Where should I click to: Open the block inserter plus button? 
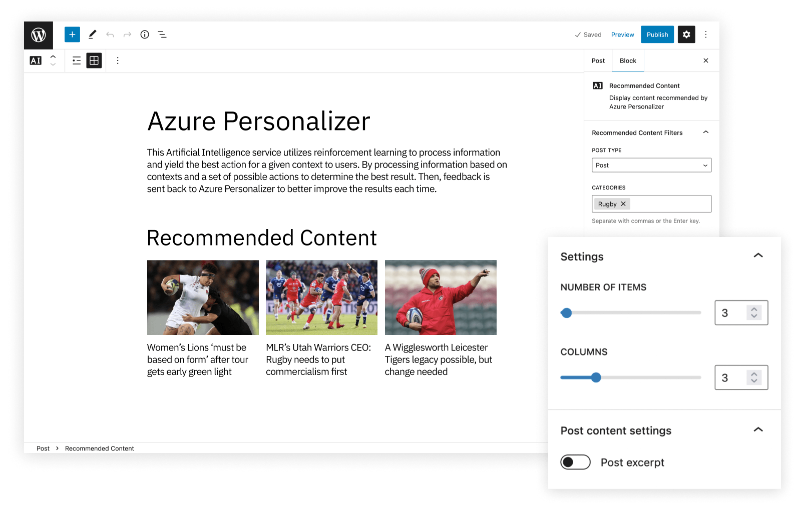(x=72, y=34)
